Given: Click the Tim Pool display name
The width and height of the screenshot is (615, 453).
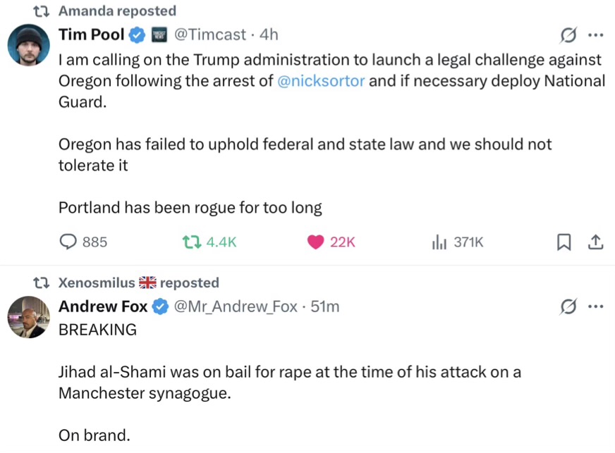Looking at the screenshot, I should click(91, 35).
